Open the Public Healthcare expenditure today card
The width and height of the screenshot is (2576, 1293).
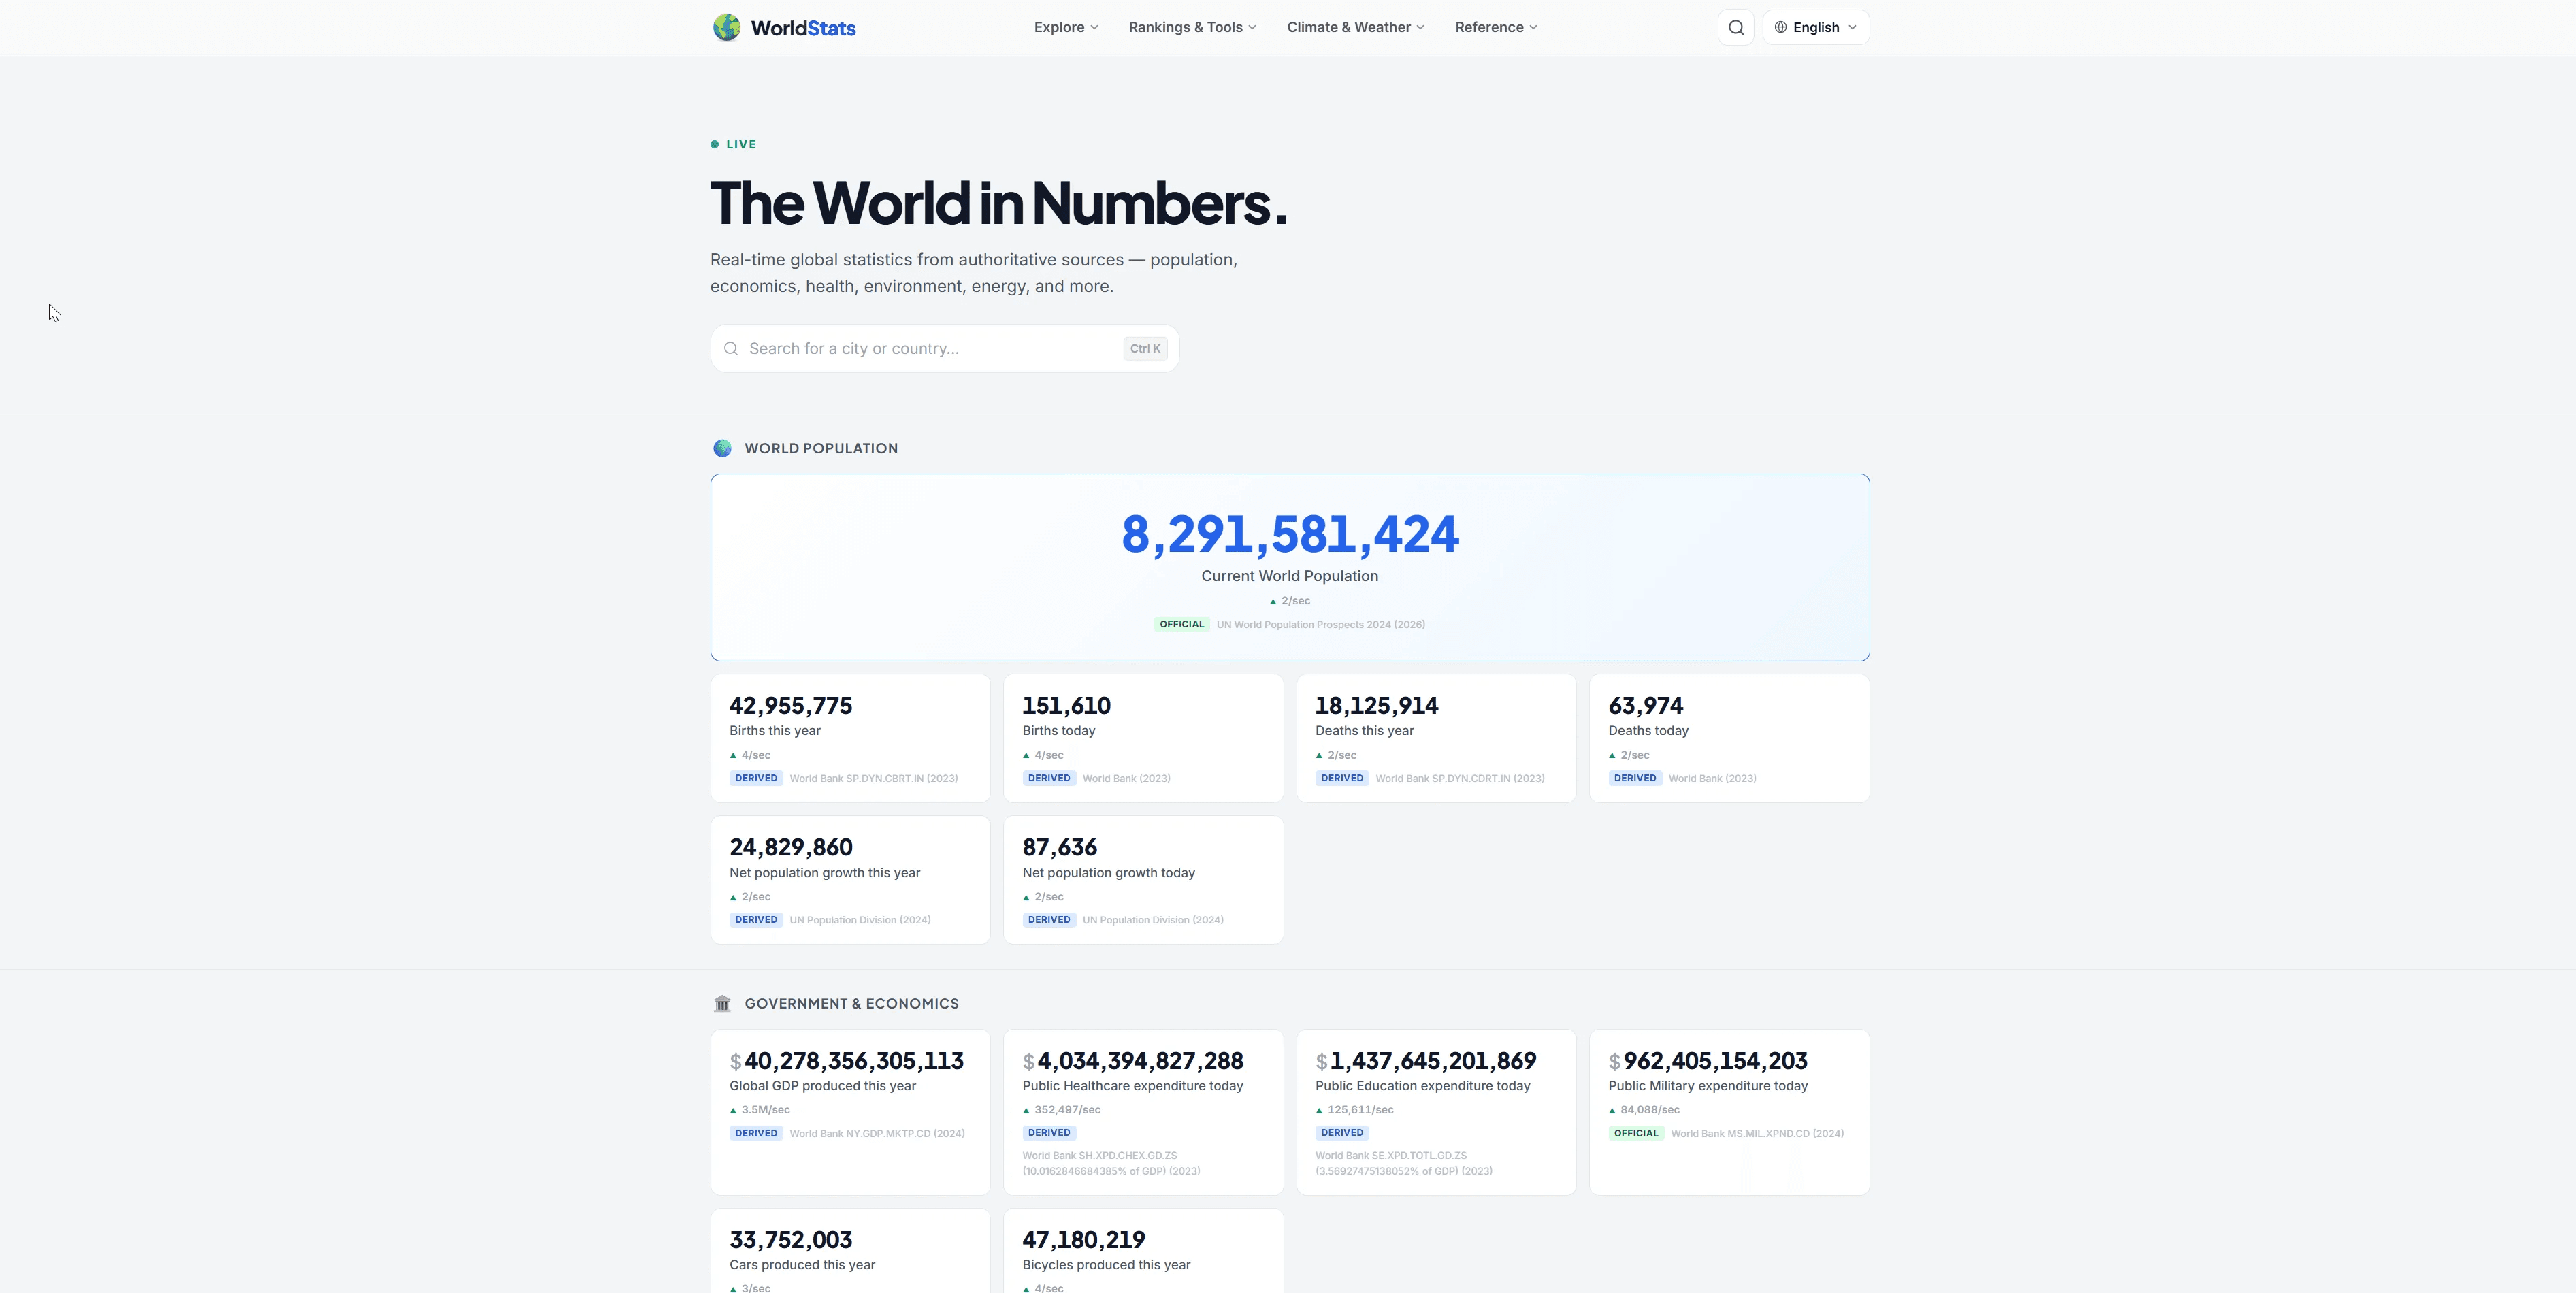coord(1143,1112)
